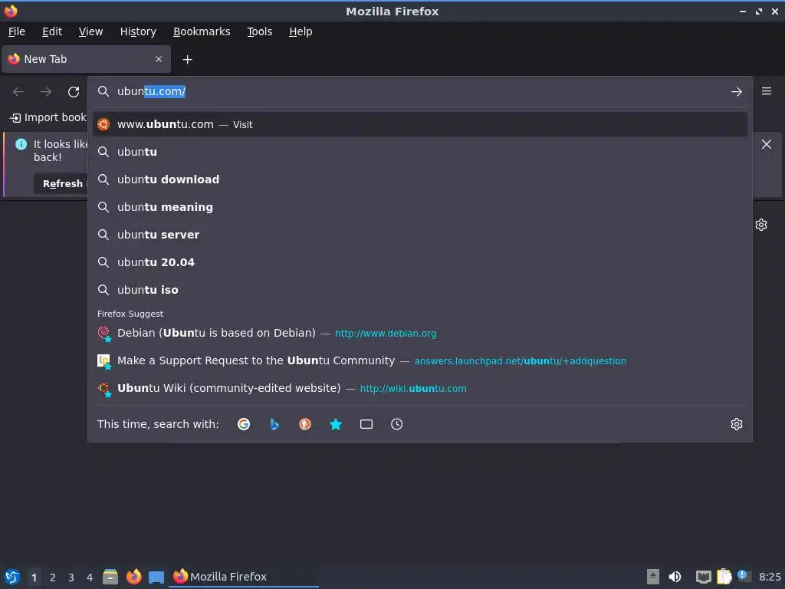Click show desktop taskbar icon
This screenshot has width=785, height=589.
coord(156,577)
